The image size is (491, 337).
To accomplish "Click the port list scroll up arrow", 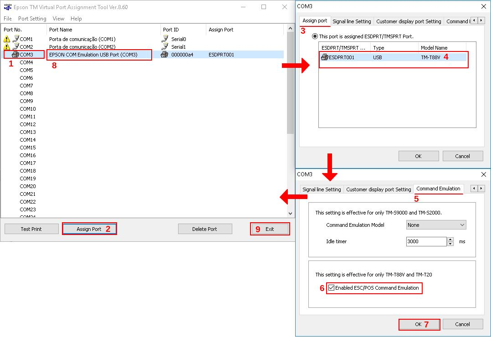I will point(290,29).
